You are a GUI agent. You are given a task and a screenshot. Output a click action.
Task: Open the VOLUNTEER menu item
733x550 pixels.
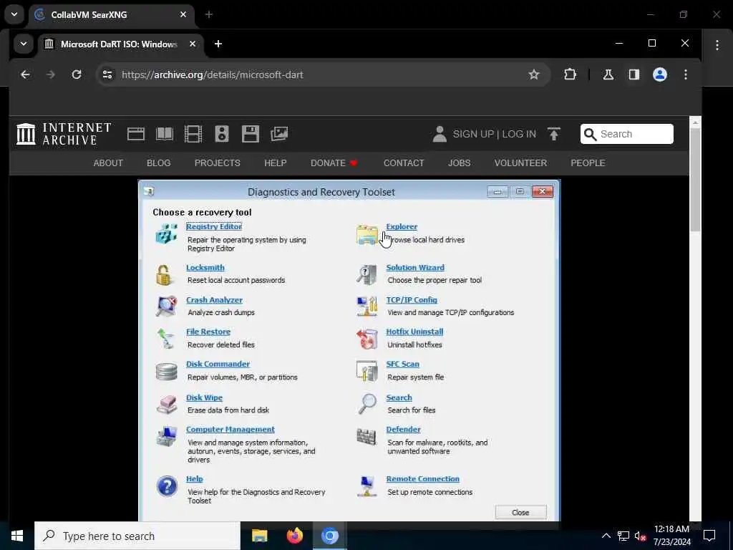coord(520,163)
